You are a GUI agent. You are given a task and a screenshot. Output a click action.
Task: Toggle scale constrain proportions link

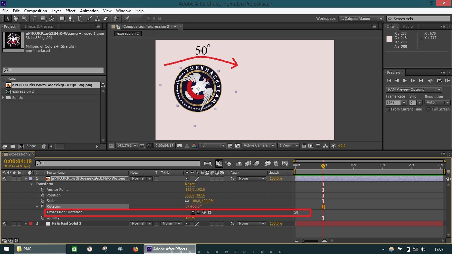pos(187,201)
